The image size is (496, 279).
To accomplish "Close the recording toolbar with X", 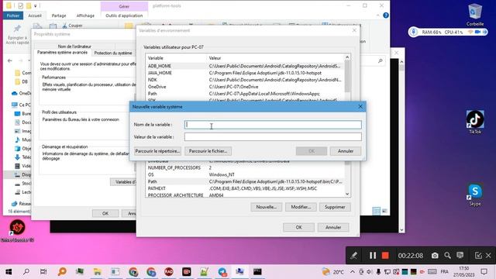I will tap(488, 255).
